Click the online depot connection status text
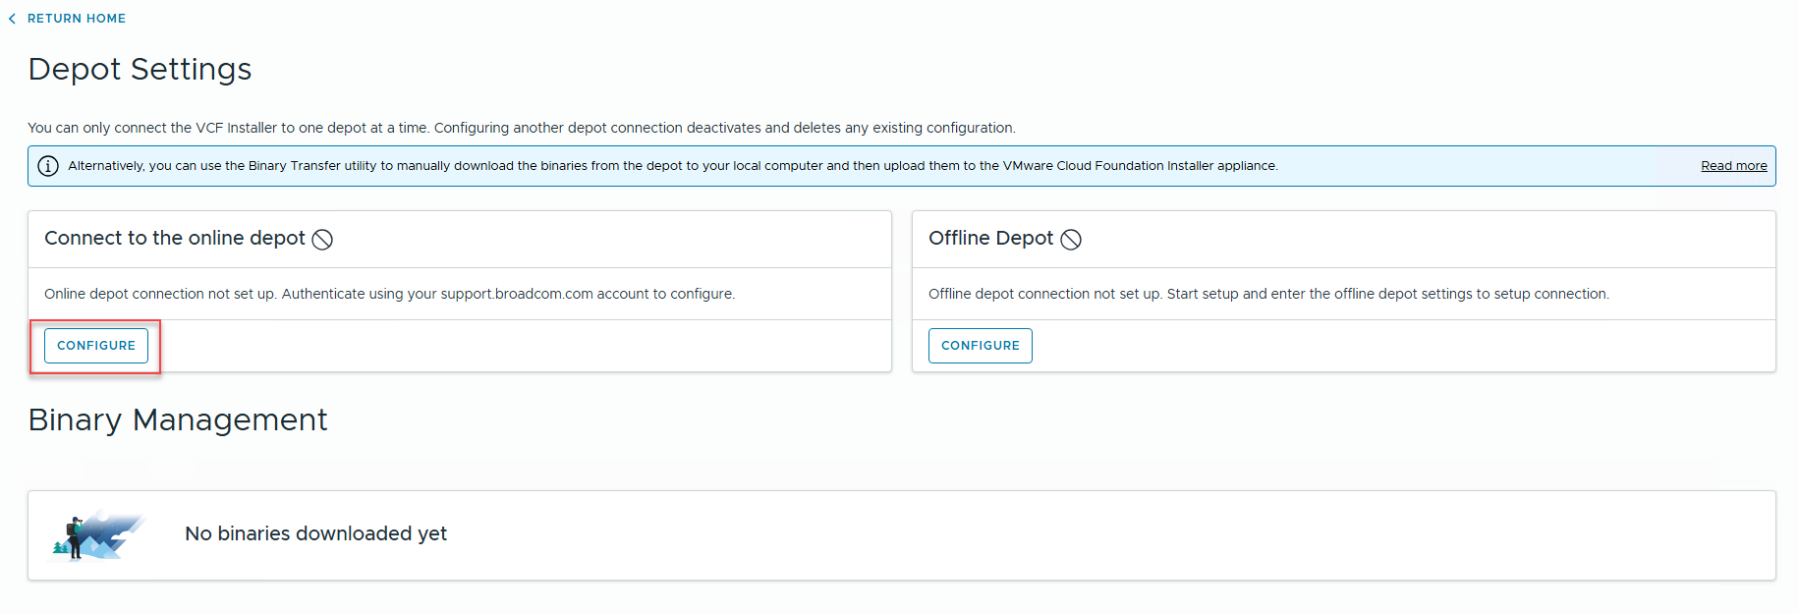The height and width of the screenshot is (614, 1799). click(389, 294)
